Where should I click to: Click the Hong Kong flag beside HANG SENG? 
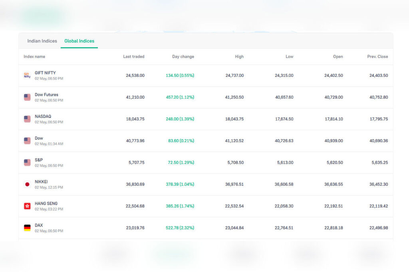(x=27, y=206)
